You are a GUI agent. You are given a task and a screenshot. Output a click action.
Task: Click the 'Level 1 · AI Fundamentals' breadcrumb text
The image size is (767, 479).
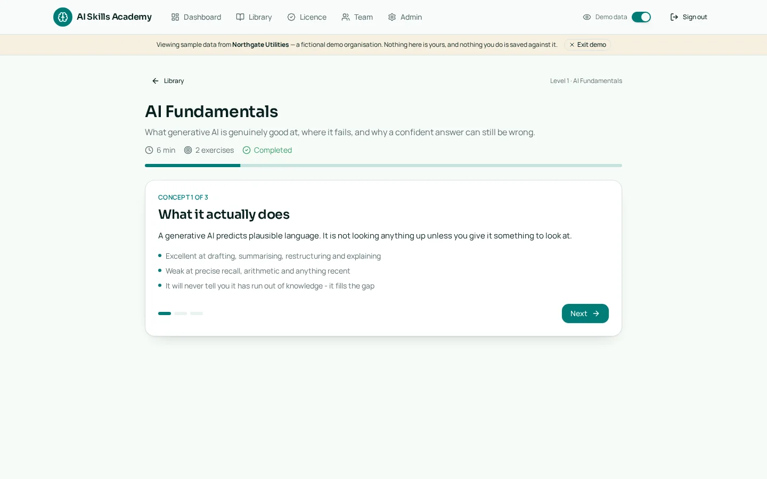click(x=586, y=81)
